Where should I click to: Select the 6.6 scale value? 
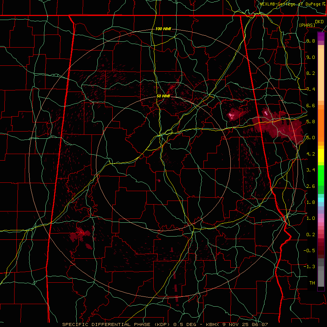pyautogui.click(x=311, y=106)
